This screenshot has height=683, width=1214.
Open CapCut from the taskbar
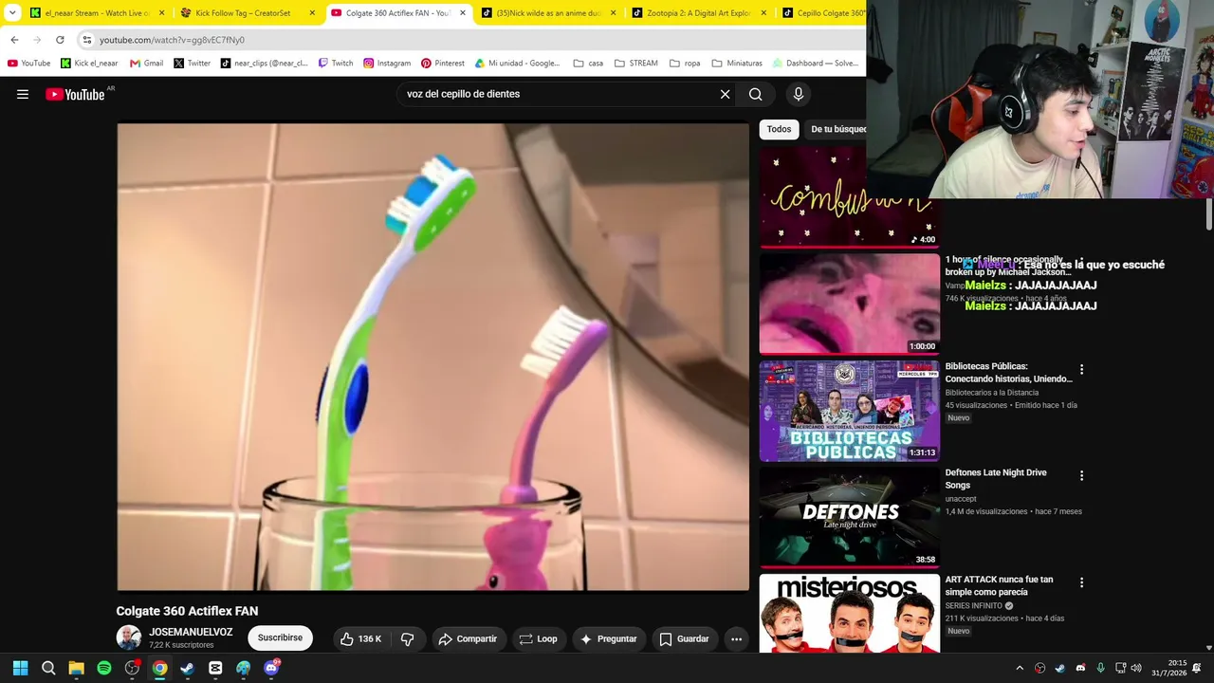(215, 668)
